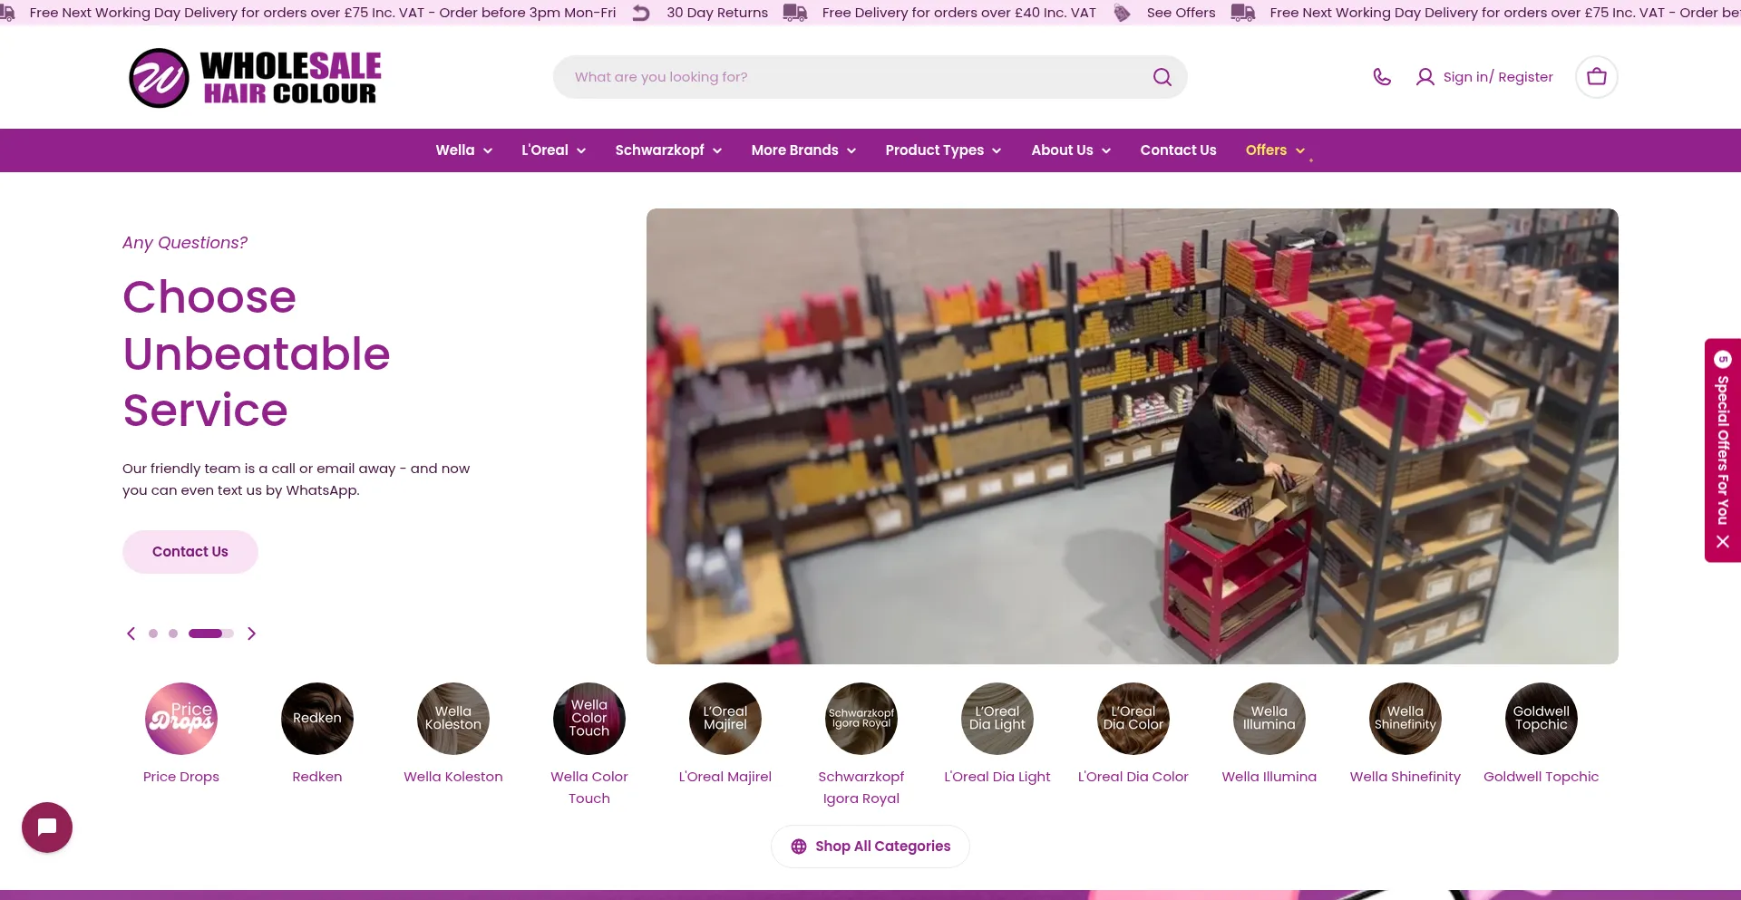This screenshot has width=1741, height=900.
Task: Click the L'Oreal Dia Light text label
Action: (x=997, y=777)
